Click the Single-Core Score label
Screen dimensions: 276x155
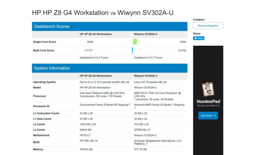point(45,42)
